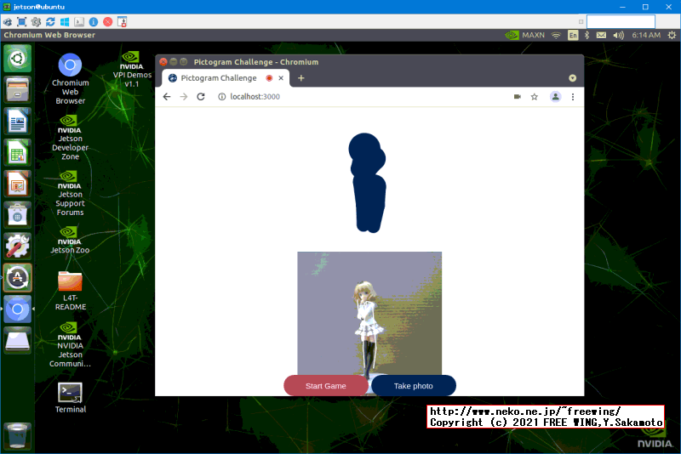Open the En keyboard input indicator

573,35
